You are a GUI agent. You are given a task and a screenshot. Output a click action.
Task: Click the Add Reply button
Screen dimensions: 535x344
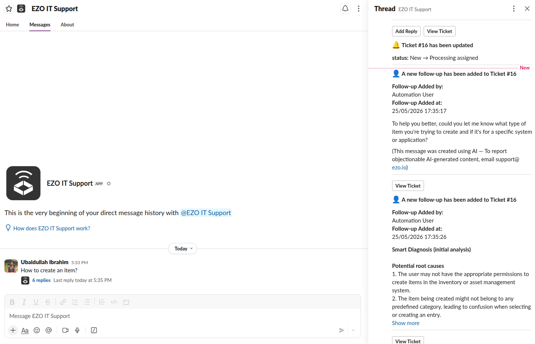coord(406,31)
